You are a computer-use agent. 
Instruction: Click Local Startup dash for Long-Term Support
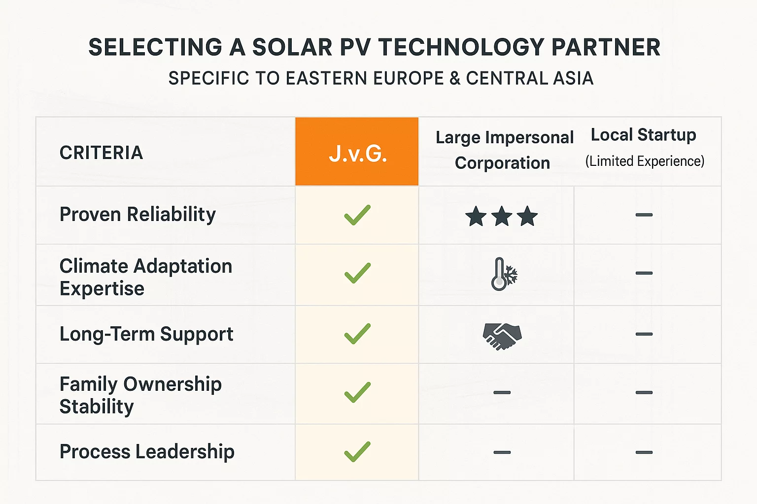pyautogui.click(x=644, y=334)
